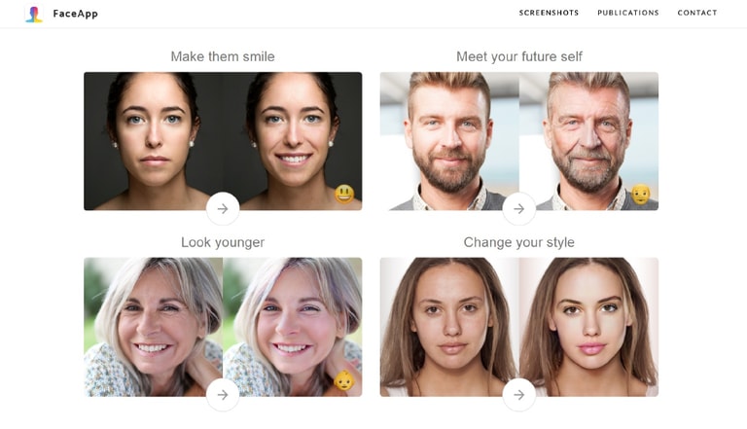Click the FaceApp brand name text
Image resolution: width=747 pixels, height=429 pixels.
75,14
